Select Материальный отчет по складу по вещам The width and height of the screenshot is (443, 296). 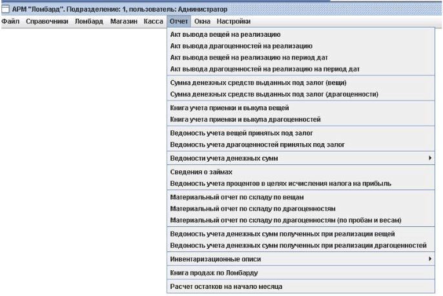(301, 197)
